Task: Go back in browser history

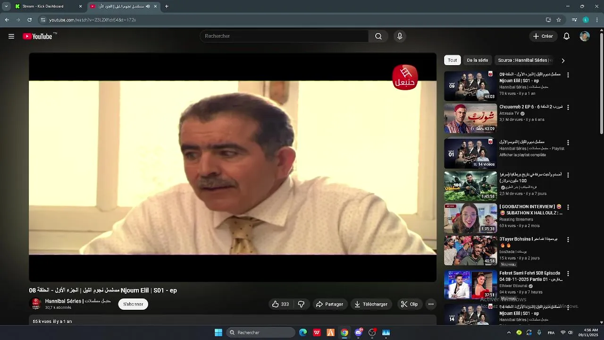Action: pyautogui.click(x=7, y=20)
